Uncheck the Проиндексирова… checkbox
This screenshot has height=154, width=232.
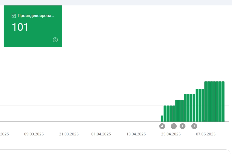click(14, 16)
